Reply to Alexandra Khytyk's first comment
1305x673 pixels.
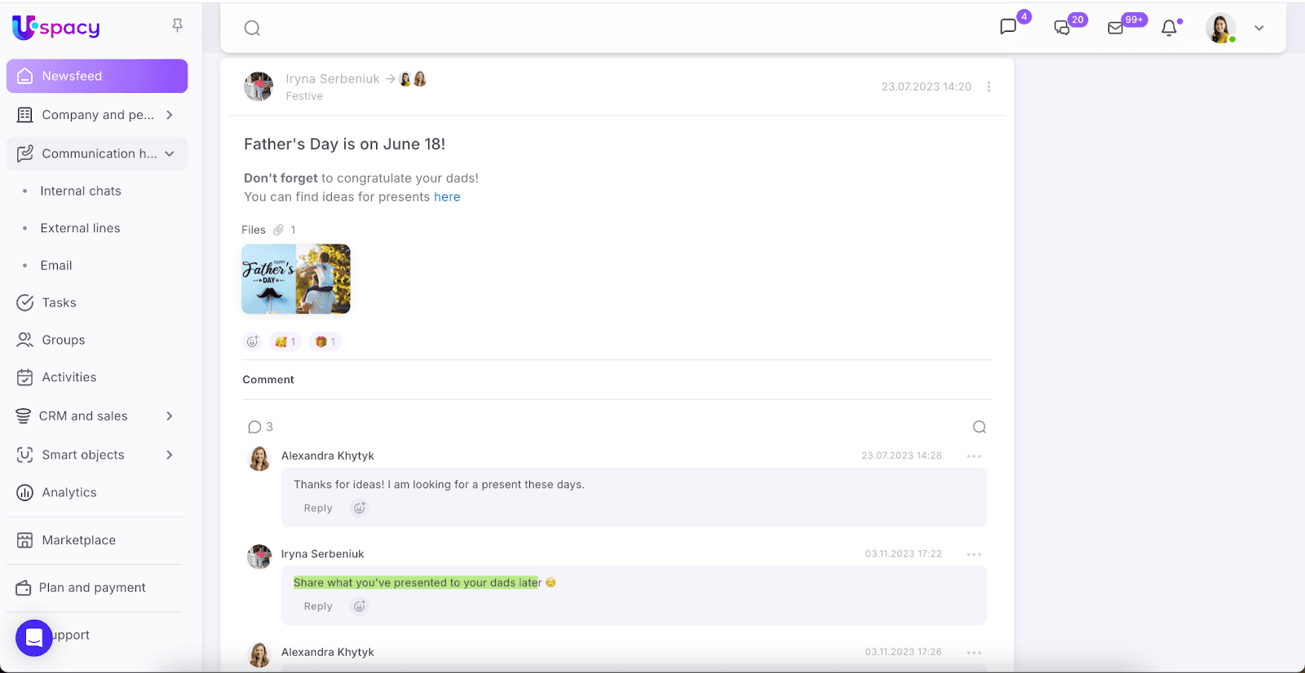point(318,508)
